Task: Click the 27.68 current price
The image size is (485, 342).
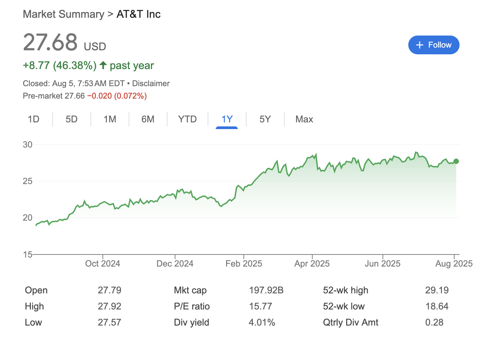Action: [50, 43]
